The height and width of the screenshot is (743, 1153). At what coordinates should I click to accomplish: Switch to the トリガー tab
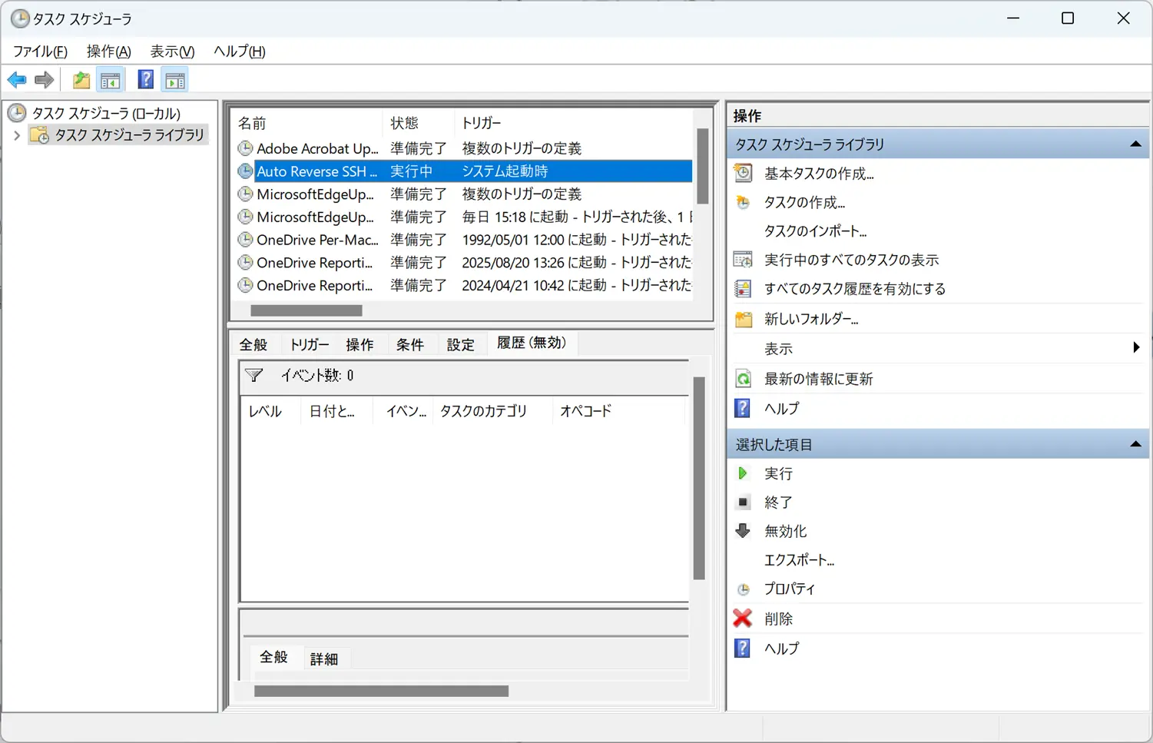[x=309, y=344]
